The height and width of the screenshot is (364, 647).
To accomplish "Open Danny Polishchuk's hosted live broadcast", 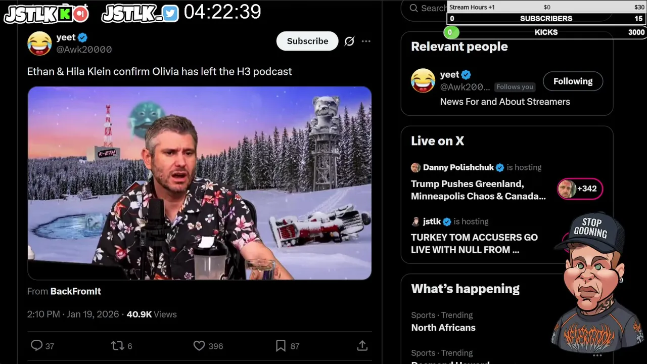I will (x=478, y=190).
